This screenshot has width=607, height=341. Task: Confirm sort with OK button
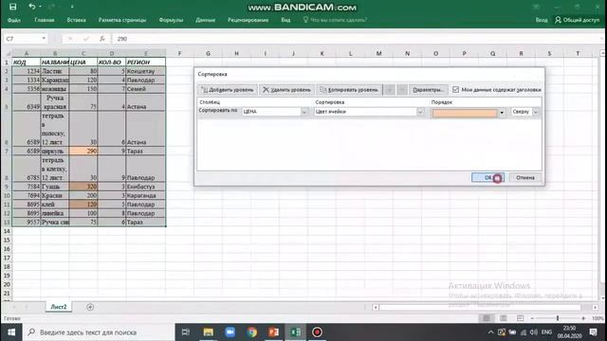click(x=487, y=177)
